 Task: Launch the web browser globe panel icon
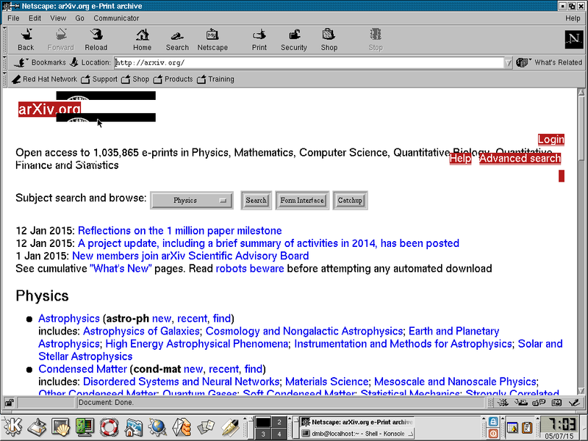pos(157,427)
